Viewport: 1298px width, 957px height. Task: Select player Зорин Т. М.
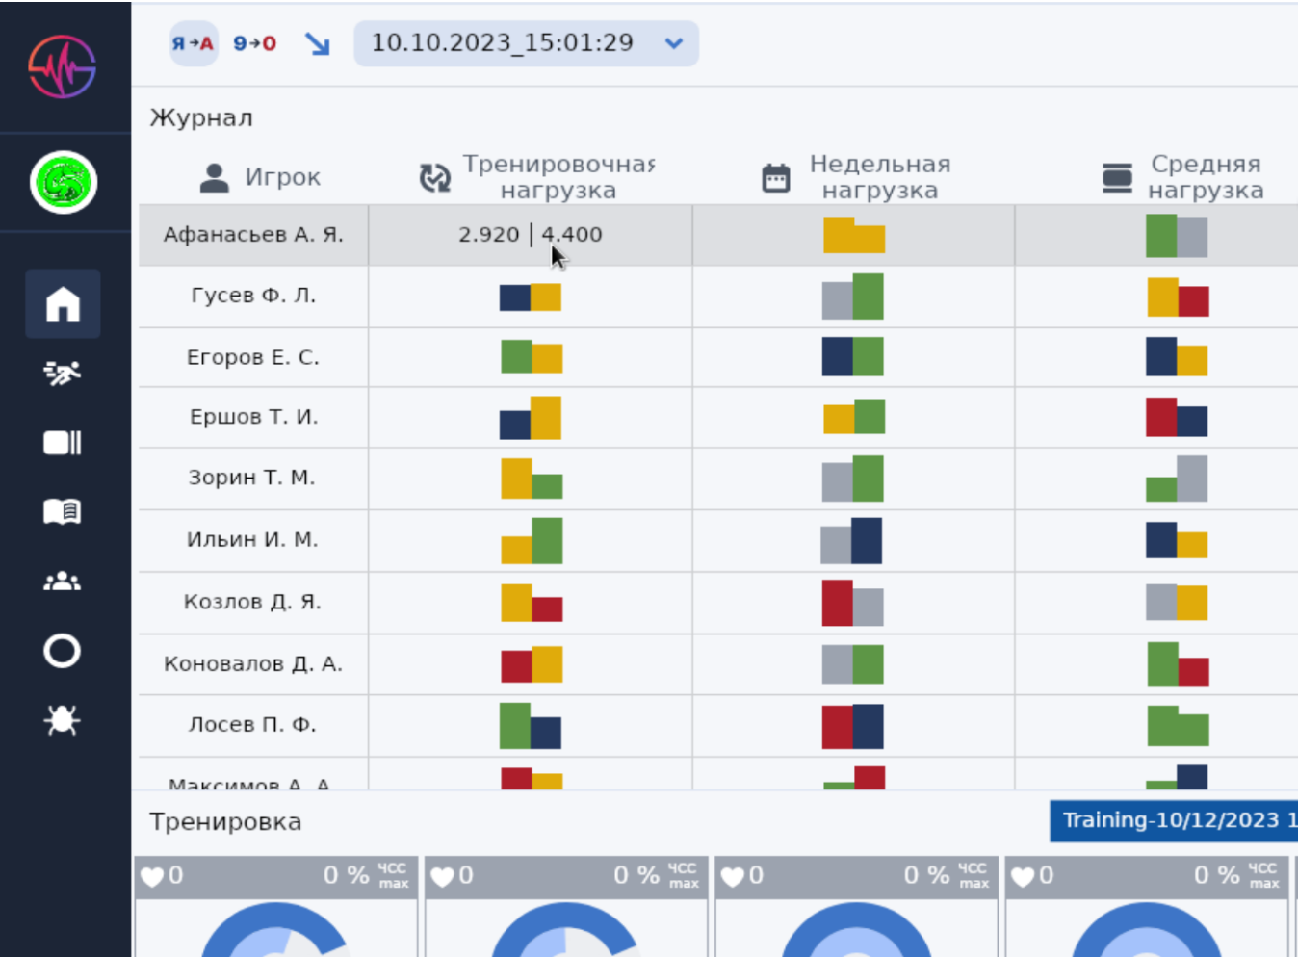pyautogui.click(x=253, y=478)
